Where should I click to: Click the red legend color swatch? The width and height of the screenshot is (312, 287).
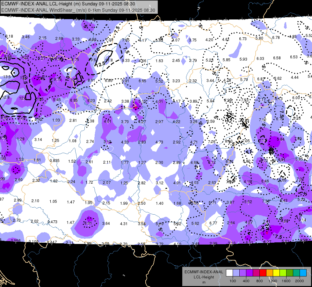263,273
